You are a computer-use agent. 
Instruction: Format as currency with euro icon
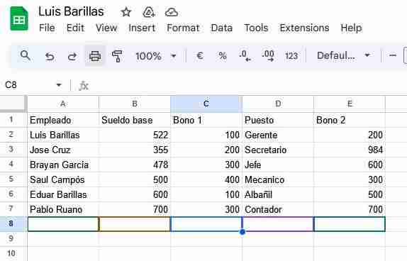tap(200, 55)
